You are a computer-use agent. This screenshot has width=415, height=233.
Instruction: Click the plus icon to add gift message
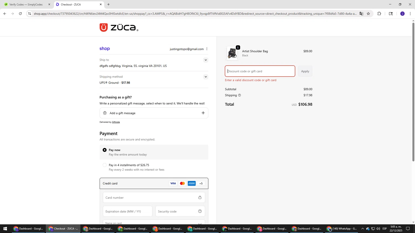click(x=203, y=113)
